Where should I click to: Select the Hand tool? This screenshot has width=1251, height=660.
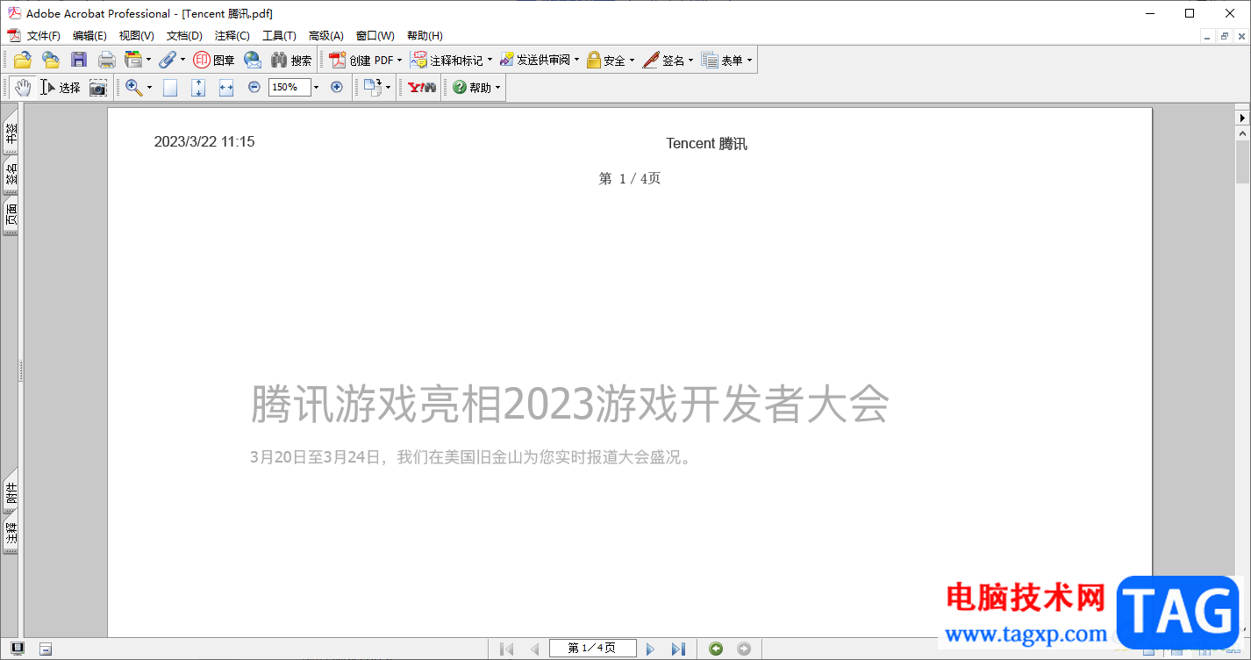click(22, 87)
